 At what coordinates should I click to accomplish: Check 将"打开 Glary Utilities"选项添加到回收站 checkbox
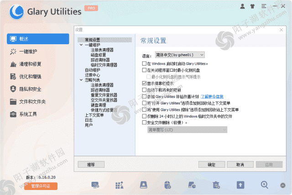[x=144, y=103]
